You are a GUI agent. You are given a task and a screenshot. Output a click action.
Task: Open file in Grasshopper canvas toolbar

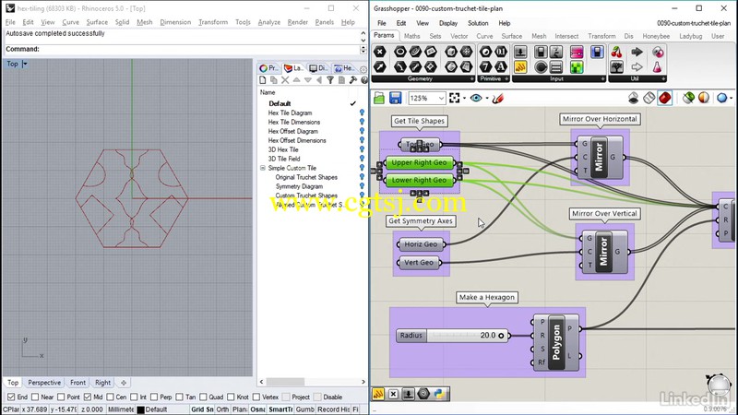coord(379,98)
